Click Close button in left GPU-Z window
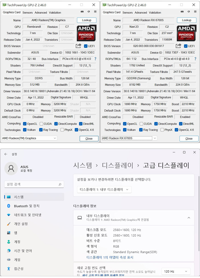 (x=89, y=139)
